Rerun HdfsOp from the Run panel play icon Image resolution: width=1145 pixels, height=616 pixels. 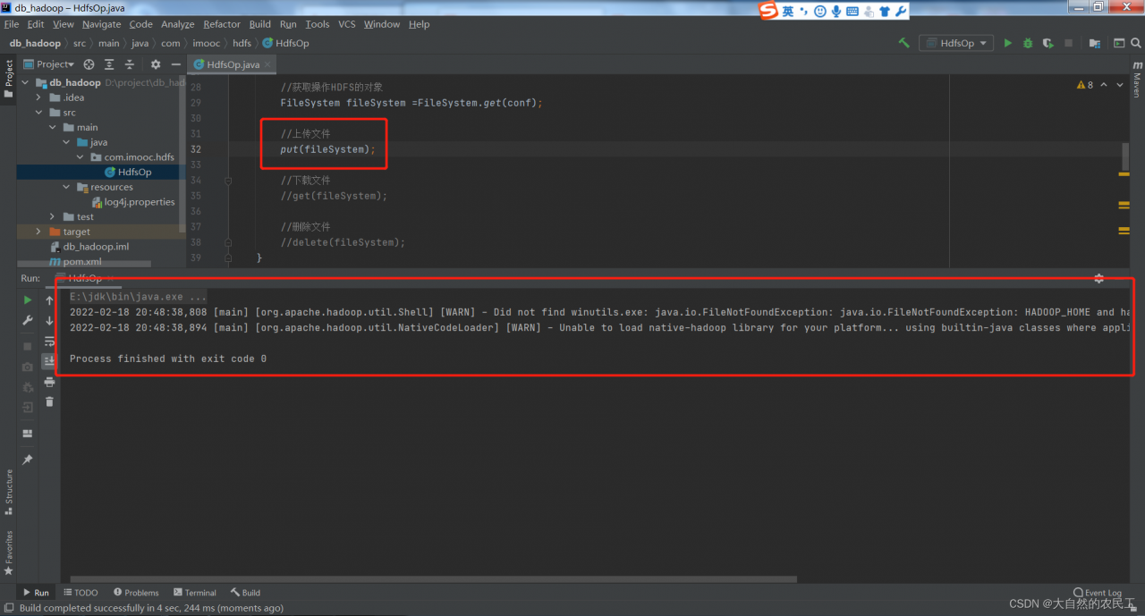point(28,300)
